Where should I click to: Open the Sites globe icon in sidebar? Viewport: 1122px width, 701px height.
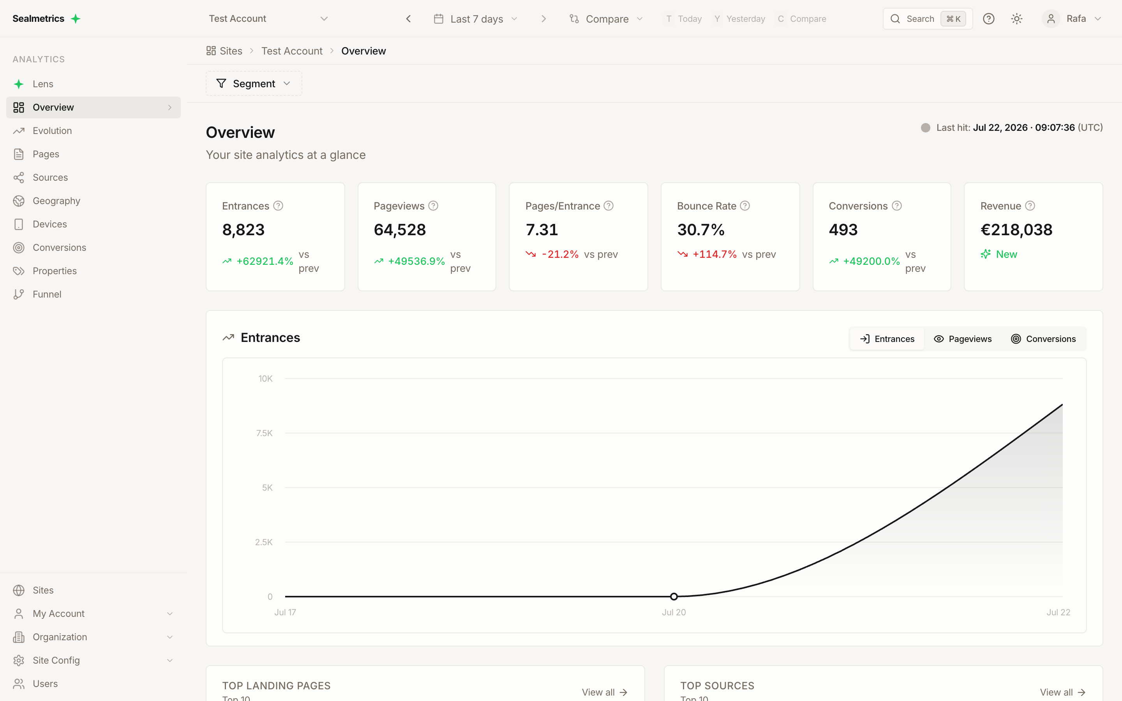[19, 590]
